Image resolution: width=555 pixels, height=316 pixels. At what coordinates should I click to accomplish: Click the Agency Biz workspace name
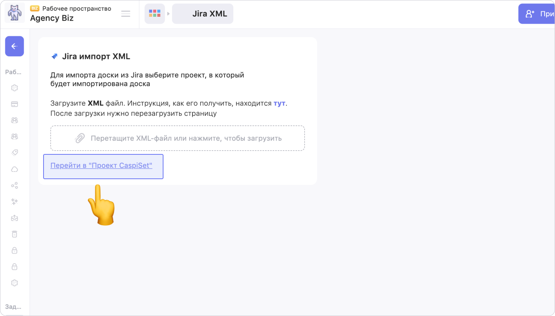point(52,18)
